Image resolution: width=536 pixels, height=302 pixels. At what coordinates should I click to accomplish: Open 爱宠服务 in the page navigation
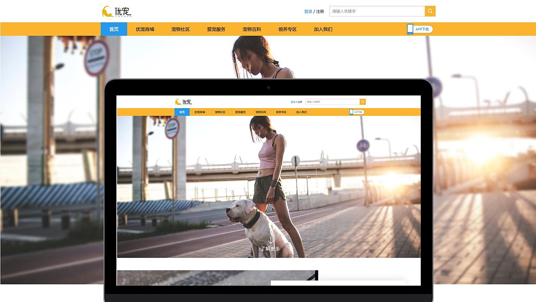[x=216, y=29]
